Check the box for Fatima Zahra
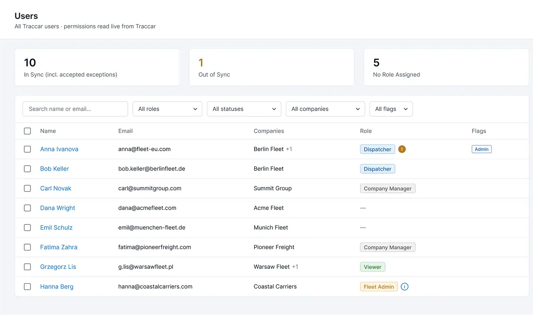 click(x=28, y=247)
